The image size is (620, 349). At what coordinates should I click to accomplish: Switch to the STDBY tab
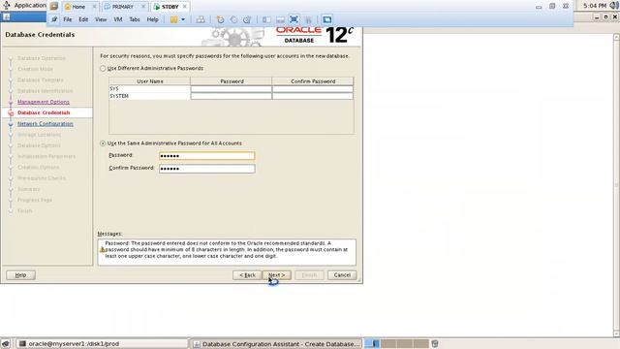pos(170,7)
